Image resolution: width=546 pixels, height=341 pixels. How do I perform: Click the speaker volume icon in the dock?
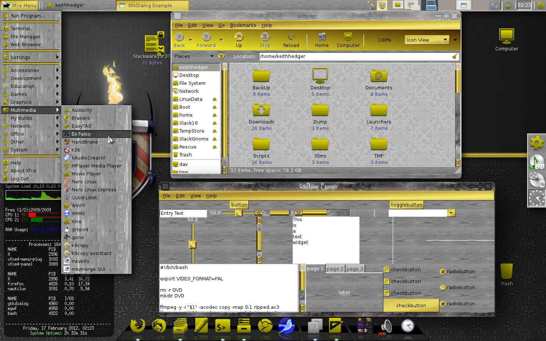pyautogui.click(x=386, y=326)
